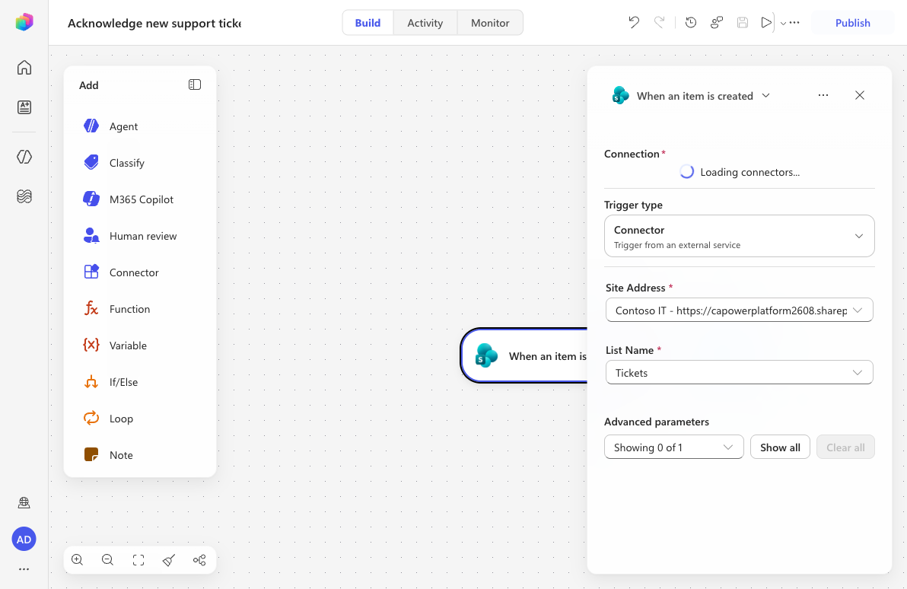Add a Function node
Screen dimensions: 907x589
coord(140,309)
